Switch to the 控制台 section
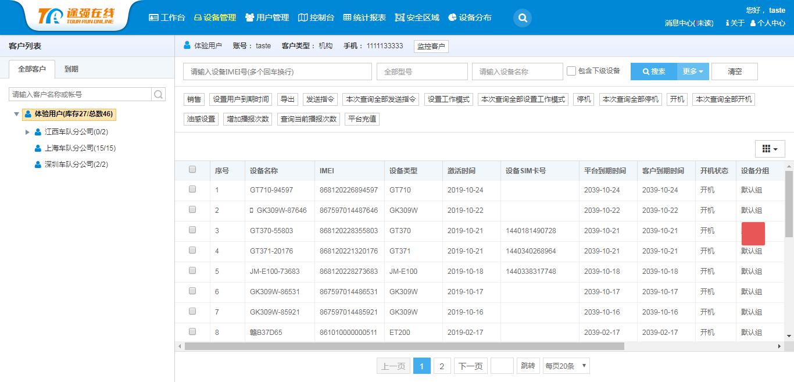Screen dimensions: 794x382 316,17
